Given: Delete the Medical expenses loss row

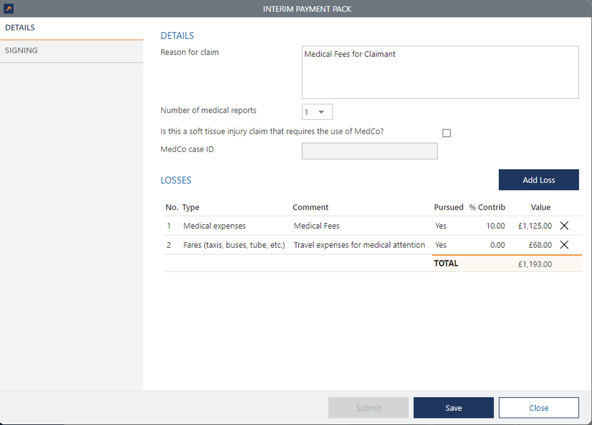Looking at the screenshot, I should pos(564,226).
